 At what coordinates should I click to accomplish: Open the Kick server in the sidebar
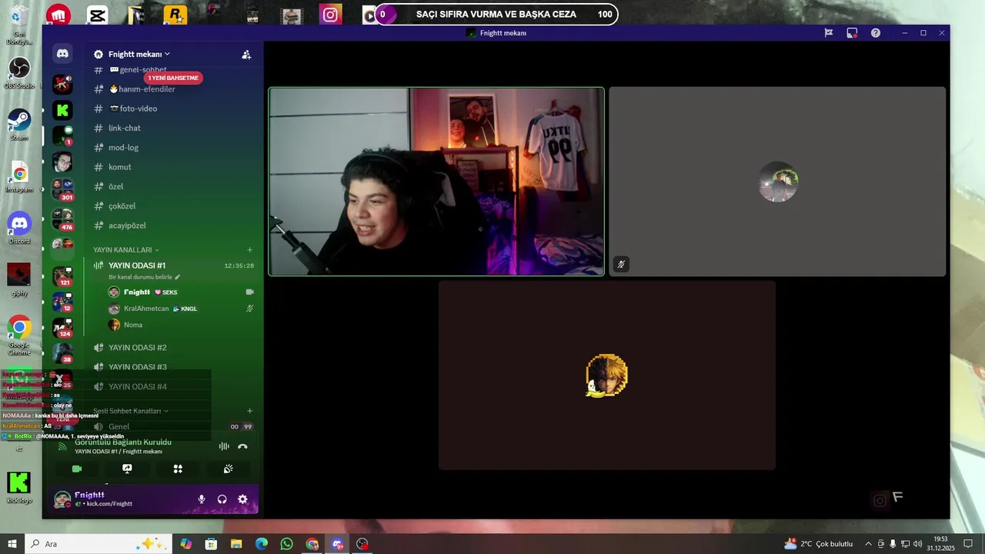(x=62, y=110)
